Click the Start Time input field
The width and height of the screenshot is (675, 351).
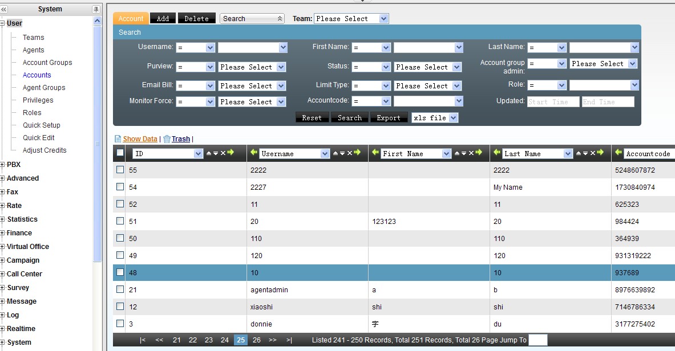pyautogui.click(x=552, y=102)
